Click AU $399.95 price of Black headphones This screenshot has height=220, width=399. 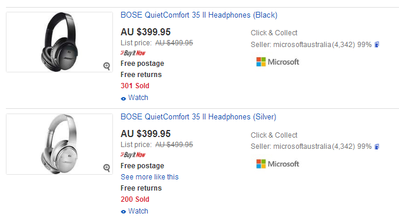[x=145, y=32]
